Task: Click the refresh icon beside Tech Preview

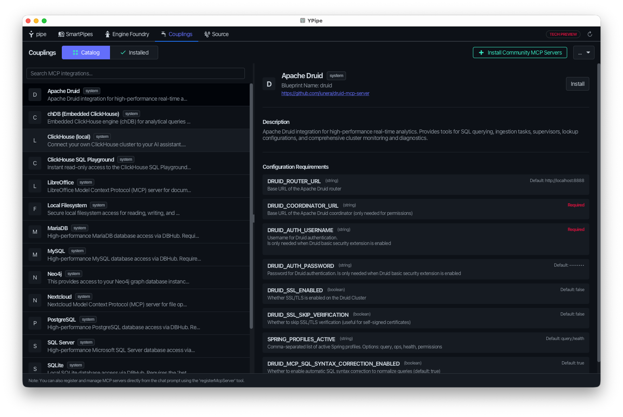Action: coord(590,34)
